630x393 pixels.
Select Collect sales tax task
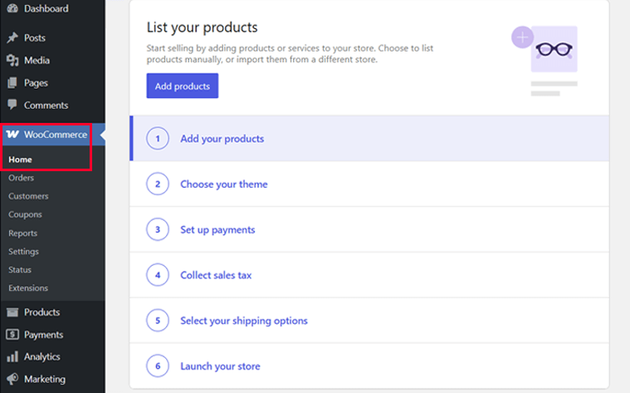click(369, 275)
